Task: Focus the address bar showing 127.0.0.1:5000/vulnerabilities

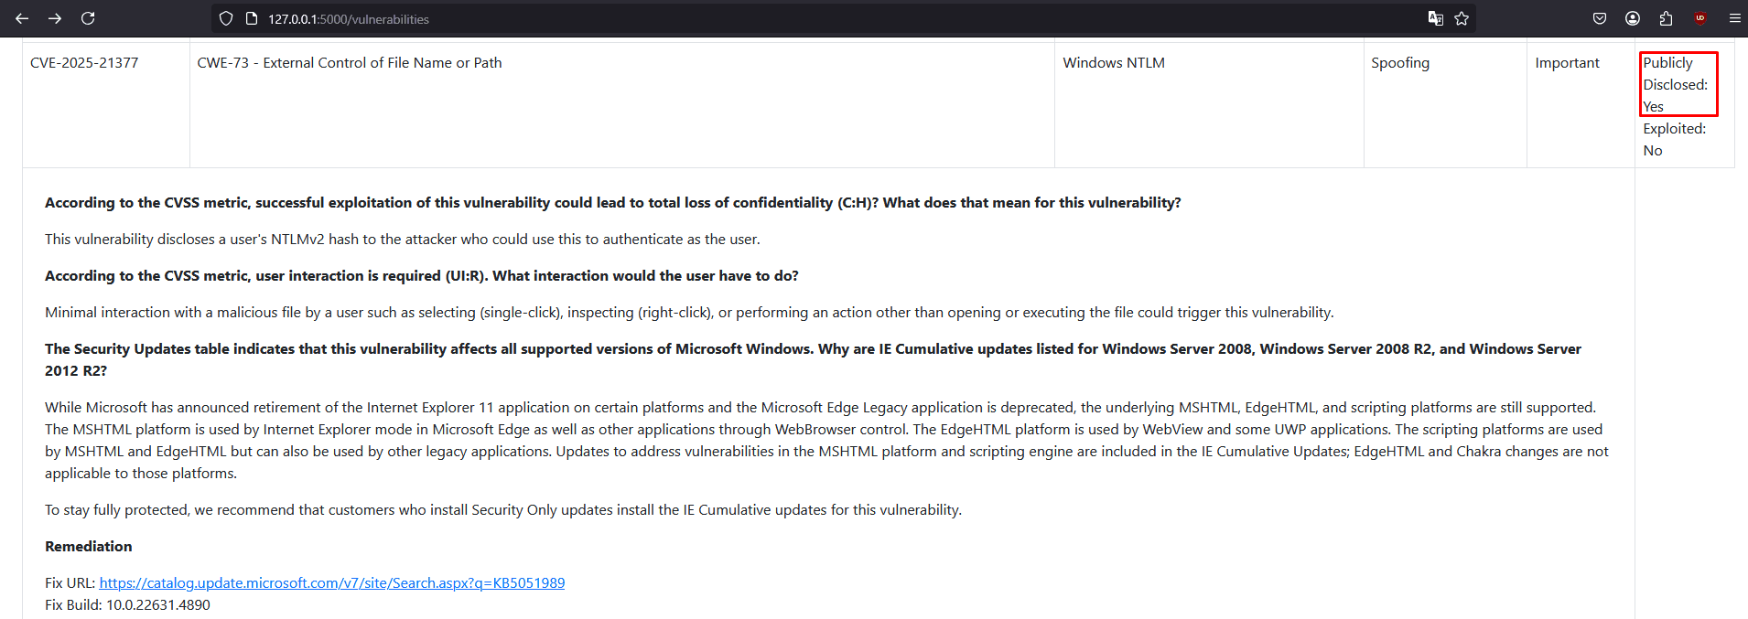Action: pyautogui.click(x=732, y=18)
